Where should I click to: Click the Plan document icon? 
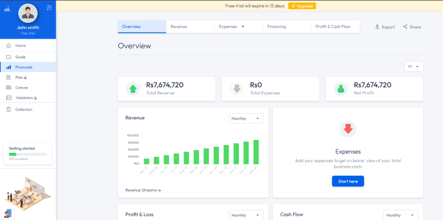(9, 77)
